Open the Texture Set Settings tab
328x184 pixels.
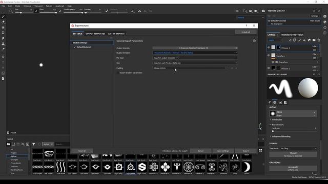[292, 35]
